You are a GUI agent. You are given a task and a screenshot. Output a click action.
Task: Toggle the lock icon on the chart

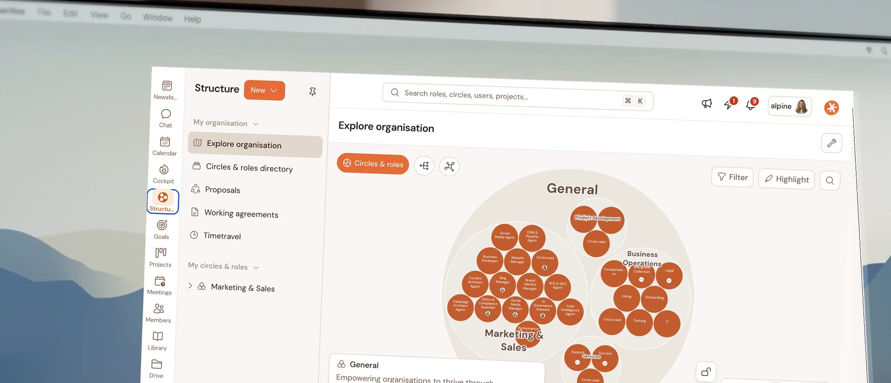click(x=706, y=372)
